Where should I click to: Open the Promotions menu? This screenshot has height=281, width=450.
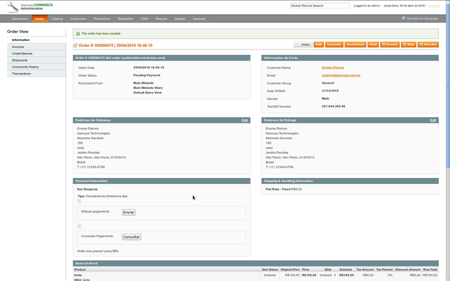102,19
